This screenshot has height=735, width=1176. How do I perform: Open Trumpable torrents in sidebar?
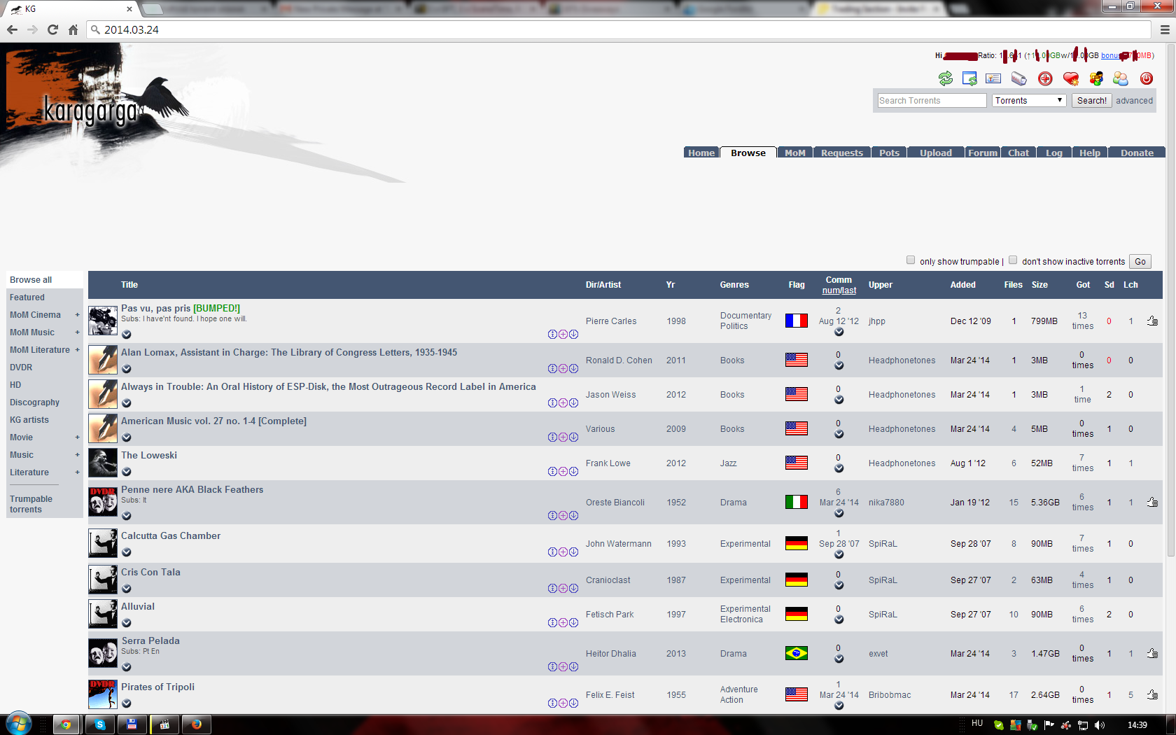click(x=31, y=504)
